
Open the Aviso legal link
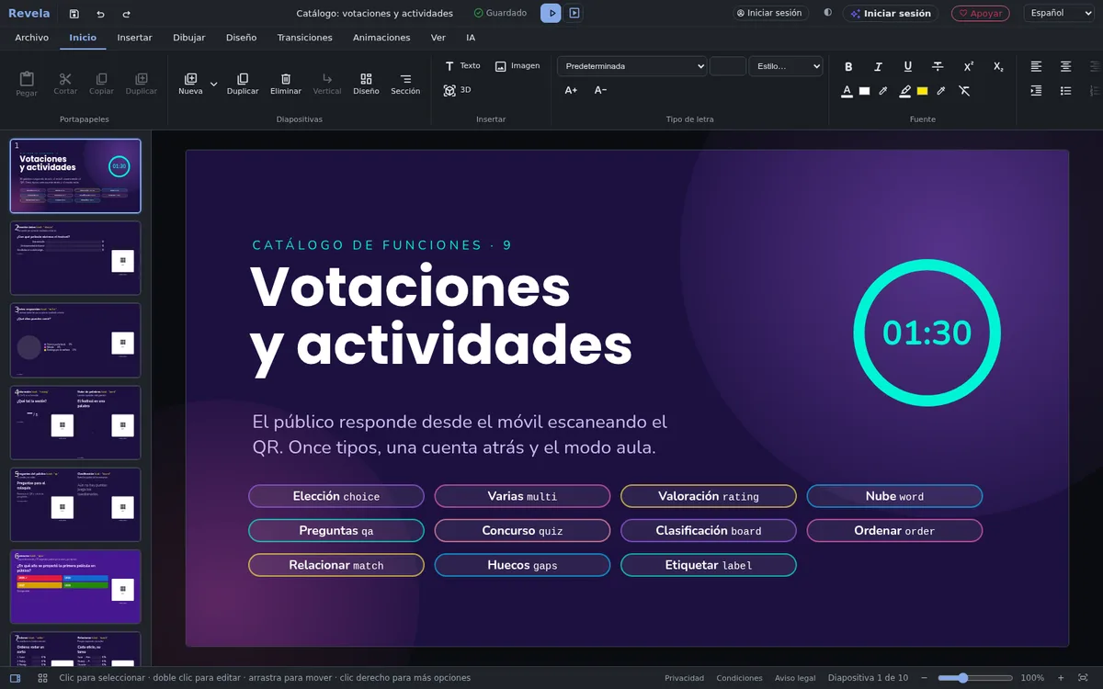(x=795, y=678)
